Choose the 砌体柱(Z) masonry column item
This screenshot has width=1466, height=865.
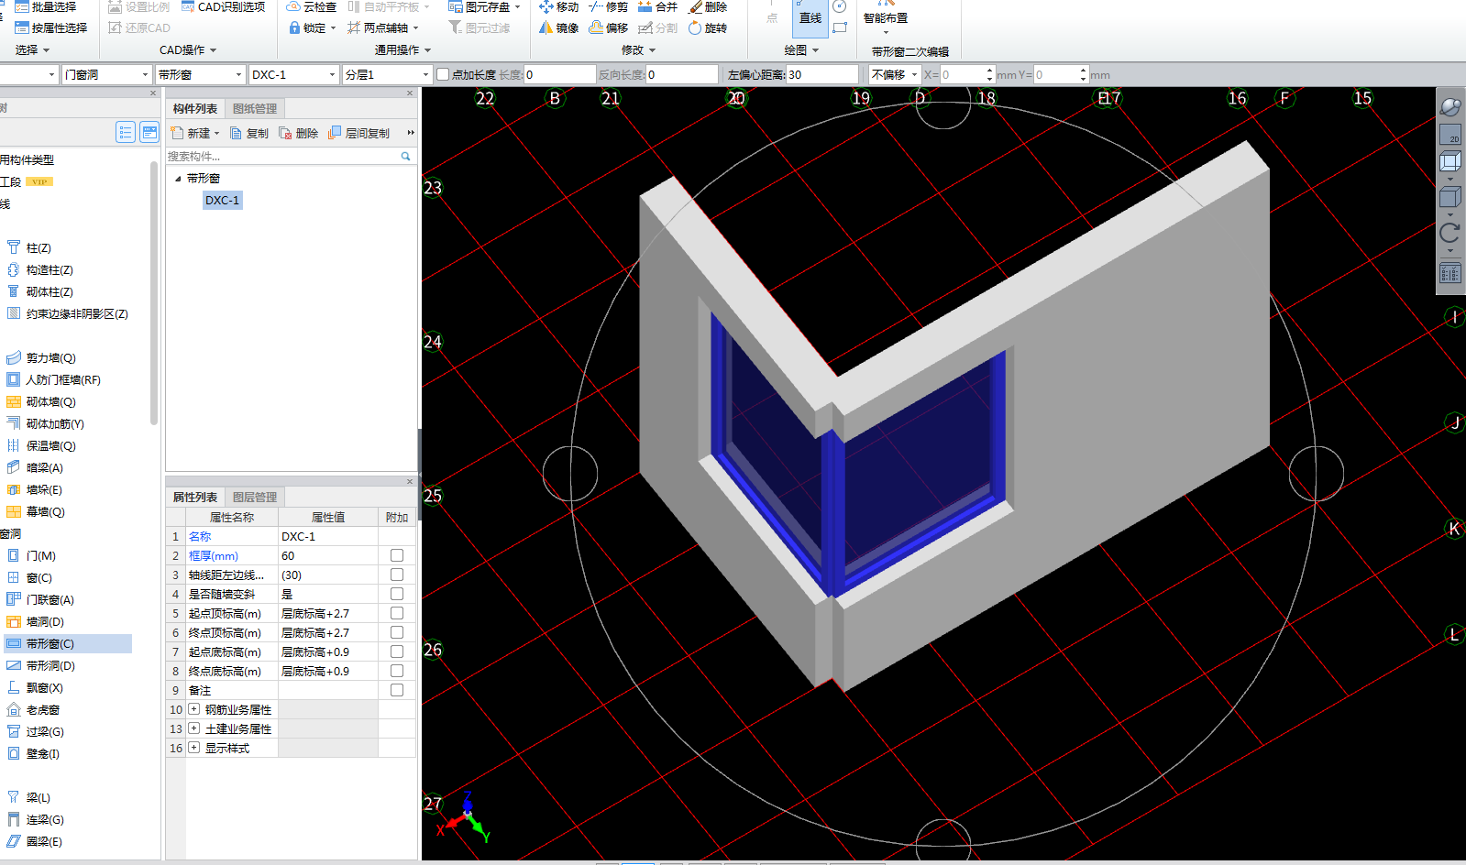point(50,291)
